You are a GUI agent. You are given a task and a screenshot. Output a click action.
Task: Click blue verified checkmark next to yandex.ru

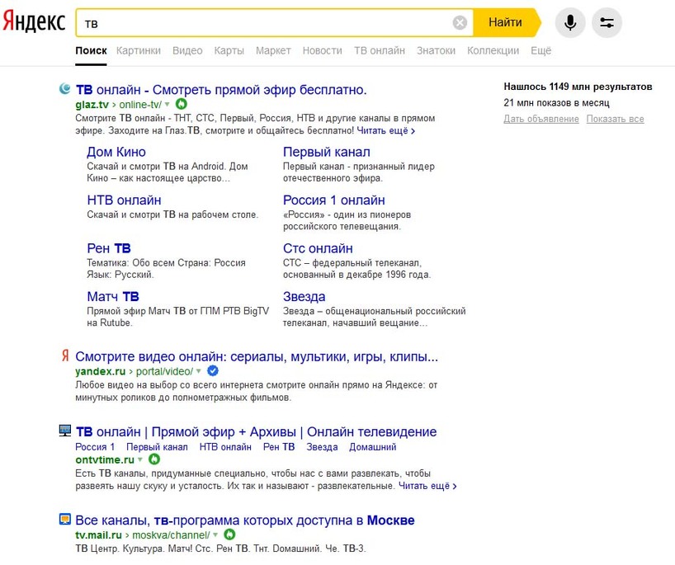pyautogui.click(x=213, y=370)
